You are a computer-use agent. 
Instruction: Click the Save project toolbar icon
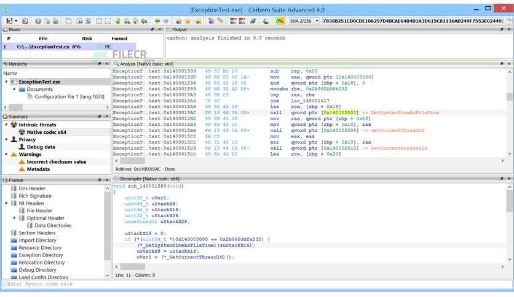point(9,21)
